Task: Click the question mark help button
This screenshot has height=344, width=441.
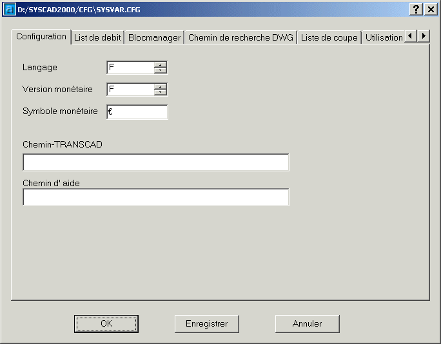Action: [x=416, y=10]
